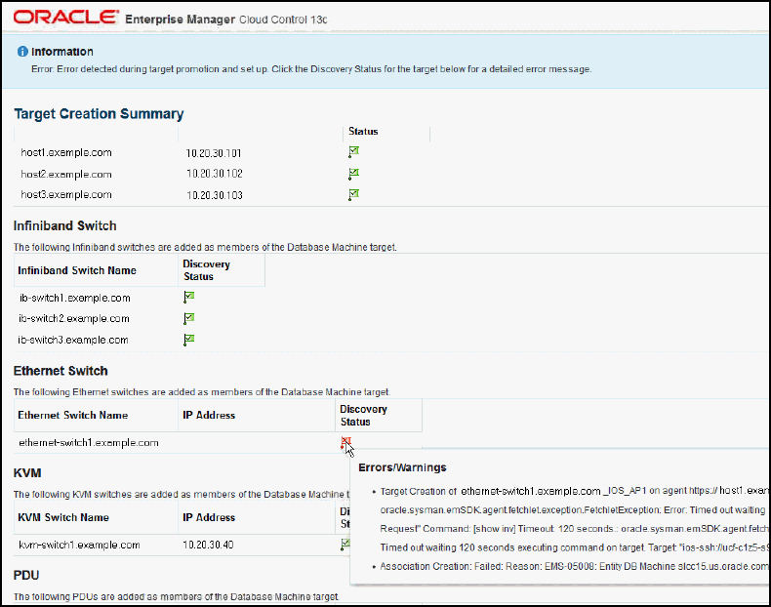Click the Ethernet Switch Name column header
Image resolution: width=771 pixels, height=607 pixels.
point(73,416)
